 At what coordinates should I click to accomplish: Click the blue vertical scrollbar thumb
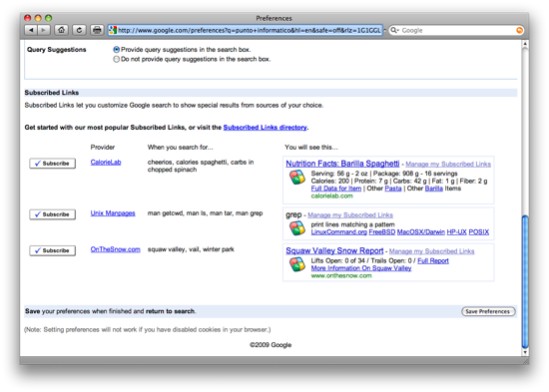tap(525, 281)
